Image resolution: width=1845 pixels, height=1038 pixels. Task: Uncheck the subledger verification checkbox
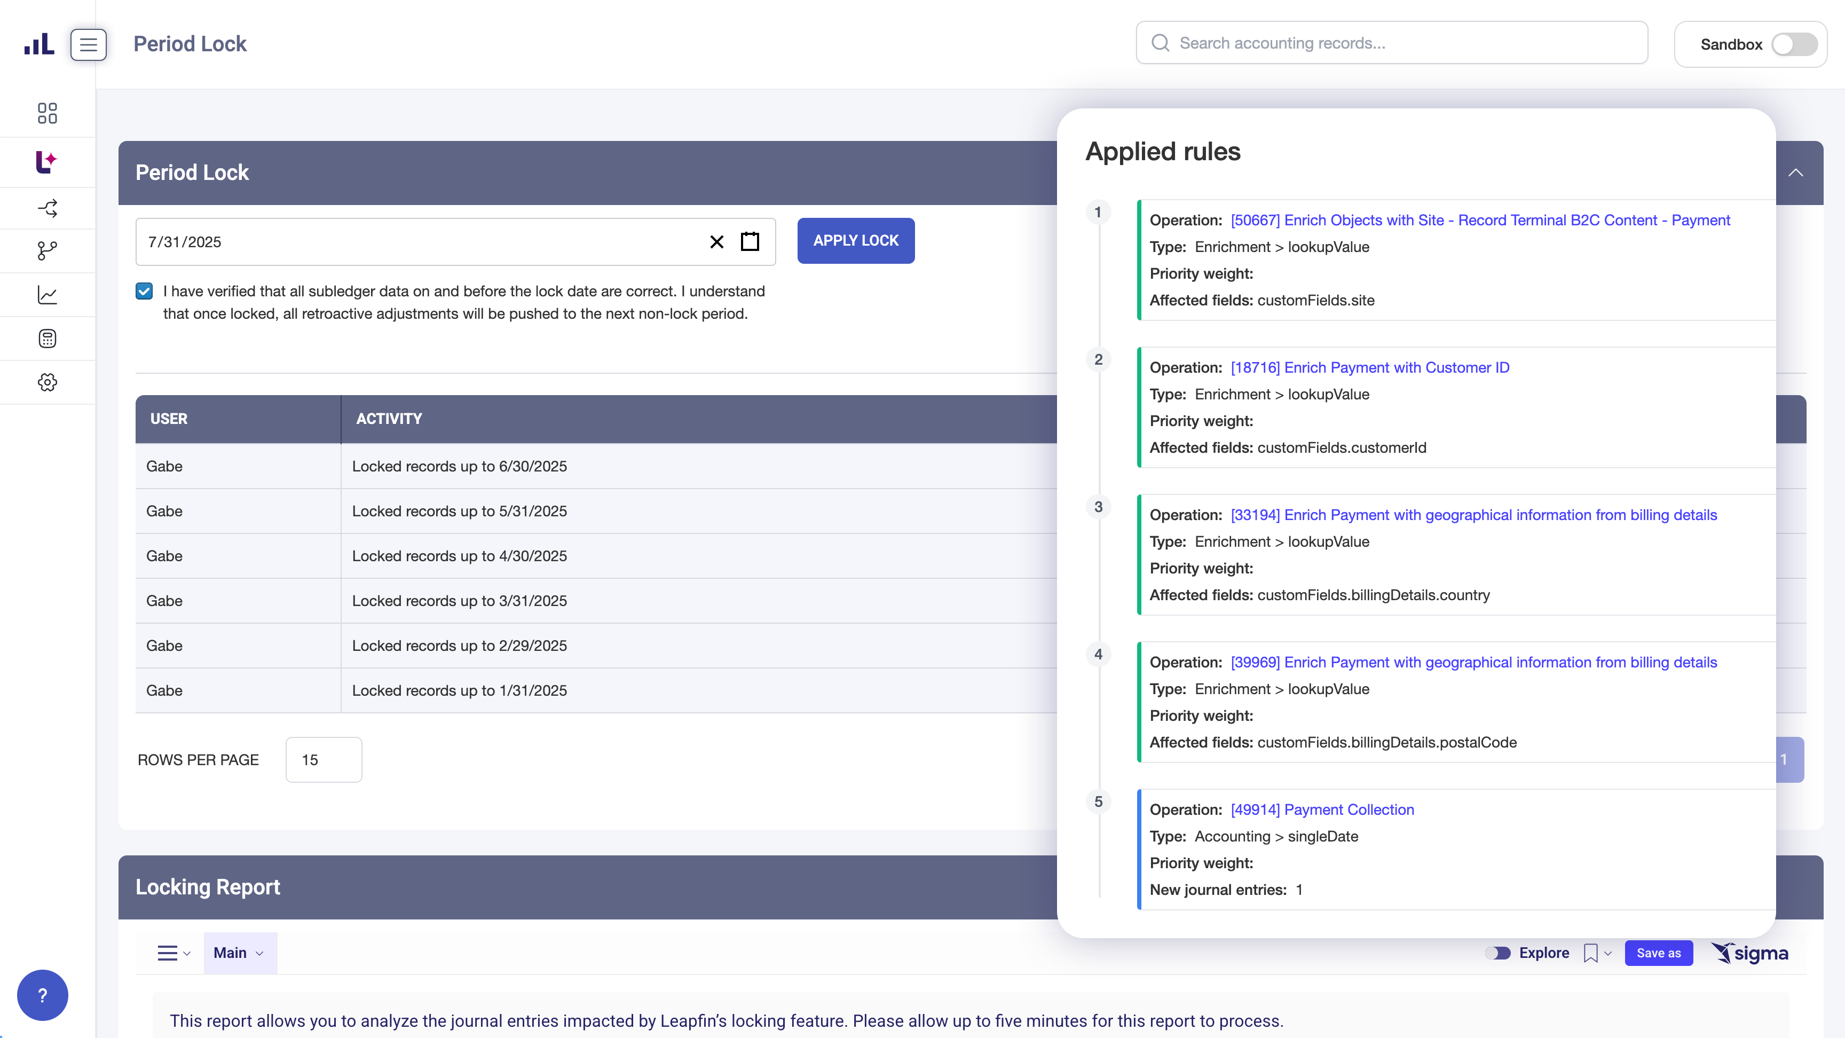coord(144,291)
